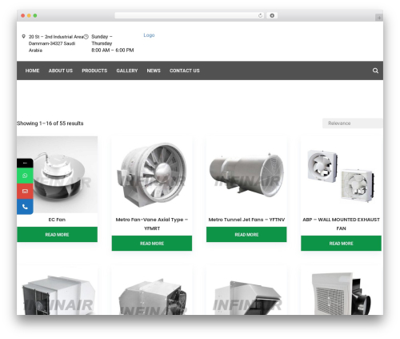Image resolution: width=400 pixels, height=339 pixels.
Task: Click the Metro vane axial fan image
Action: click(152, 175)
